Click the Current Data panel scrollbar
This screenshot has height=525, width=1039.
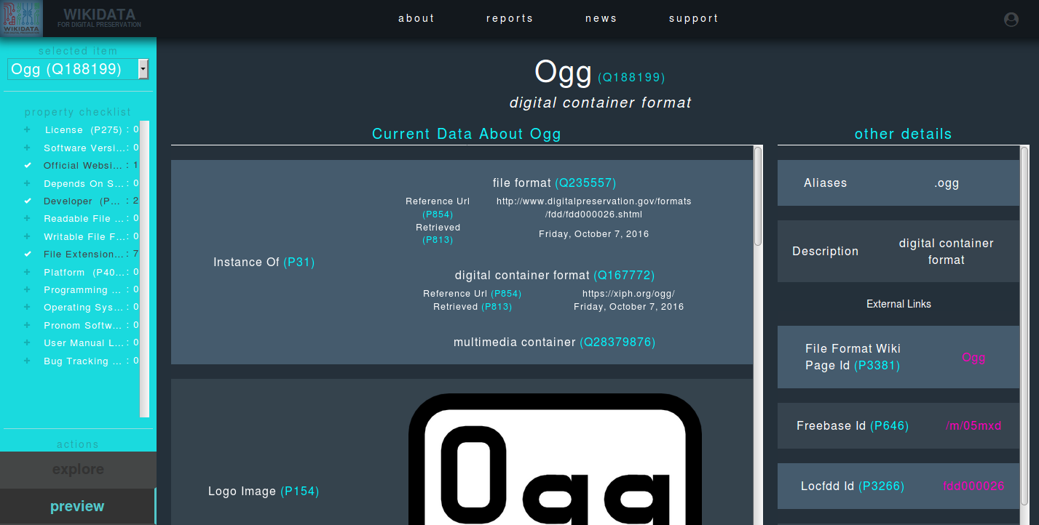pyautogui.click(x=758, y=196)
